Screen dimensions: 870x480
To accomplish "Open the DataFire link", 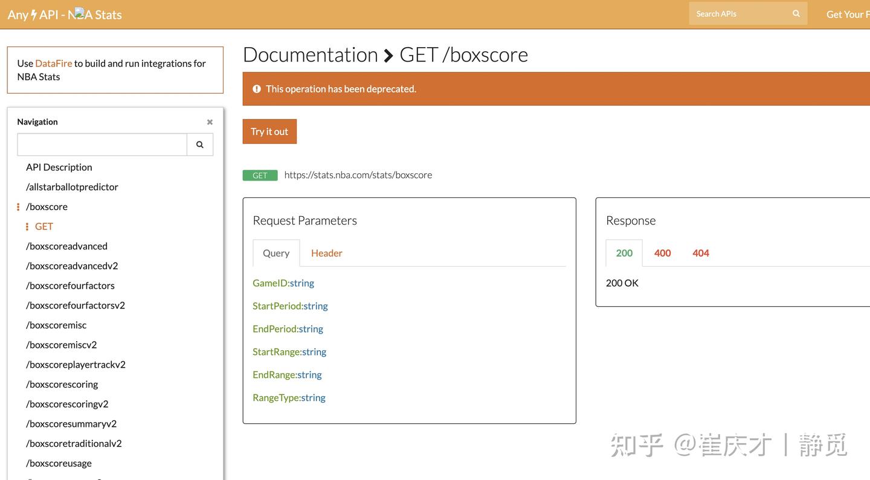I will [x=53, y=63].
